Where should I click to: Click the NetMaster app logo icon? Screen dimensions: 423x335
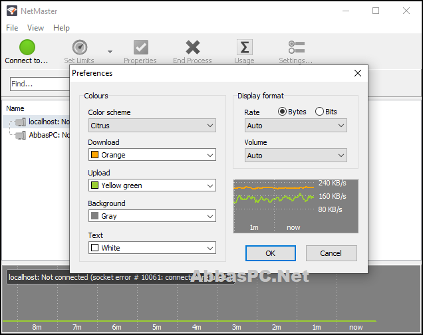(12, 11)
